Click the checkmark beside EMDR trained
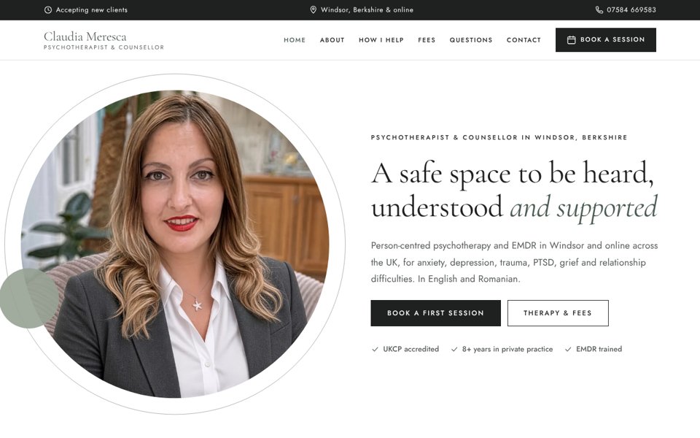The height and width of the screenshot is (438, 700). (x=568, y=350)
